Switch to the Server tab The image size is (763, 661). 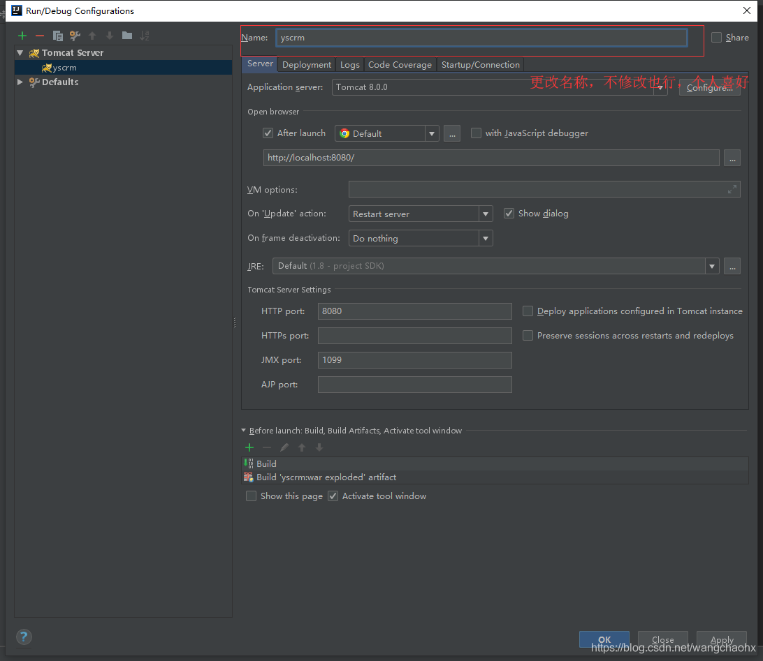pyautogui.click(x=260, y=64)
